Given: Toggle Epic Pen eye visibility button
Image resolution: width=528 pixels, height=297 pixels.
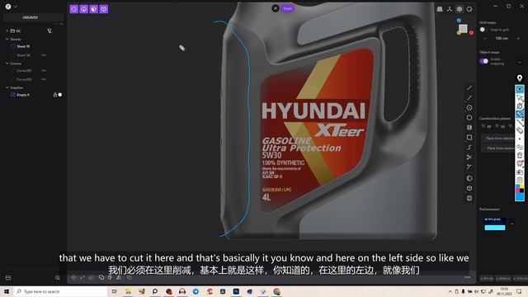Looking at the screenshot, I should [x=520, y=89].
